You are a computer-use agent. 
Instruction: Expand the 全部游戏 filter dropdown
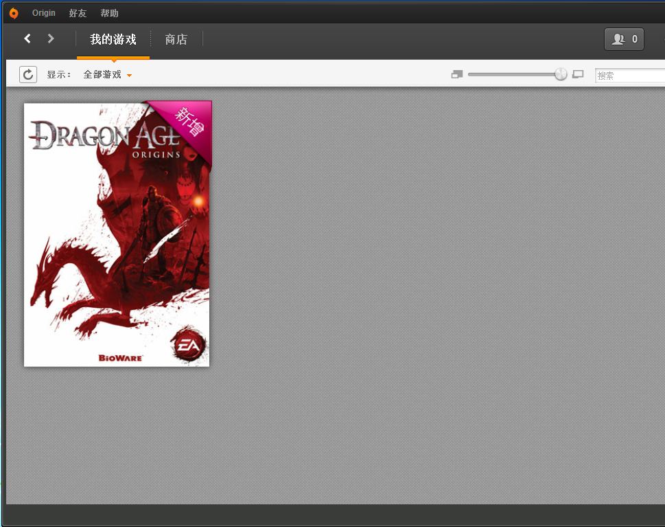point(108,75)
